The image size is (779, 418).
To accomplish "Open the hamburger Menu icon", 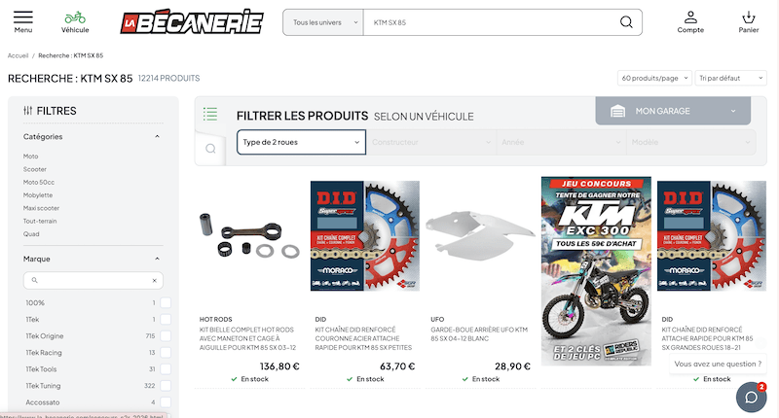I will [22, 17].
